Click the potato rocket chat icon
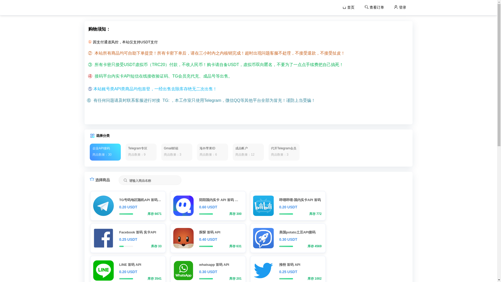The width and height of the screenshot is (501, 282). tap(263, 238)
